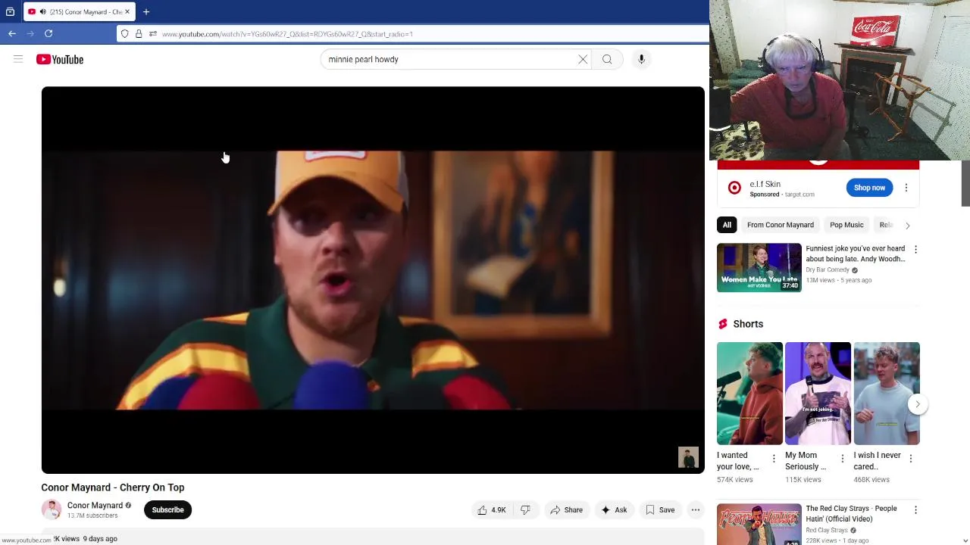Dislike the video with thumbs down
Screen dimensions: 970x545
point(525,510)
